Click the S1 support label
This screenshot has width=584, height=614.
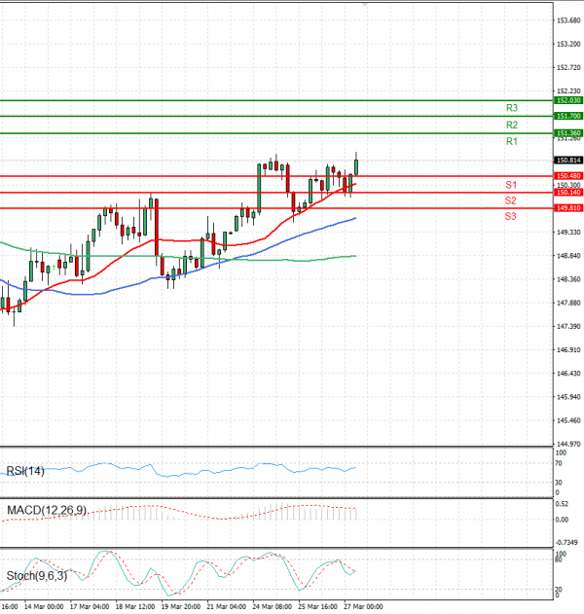coord(511,185)
